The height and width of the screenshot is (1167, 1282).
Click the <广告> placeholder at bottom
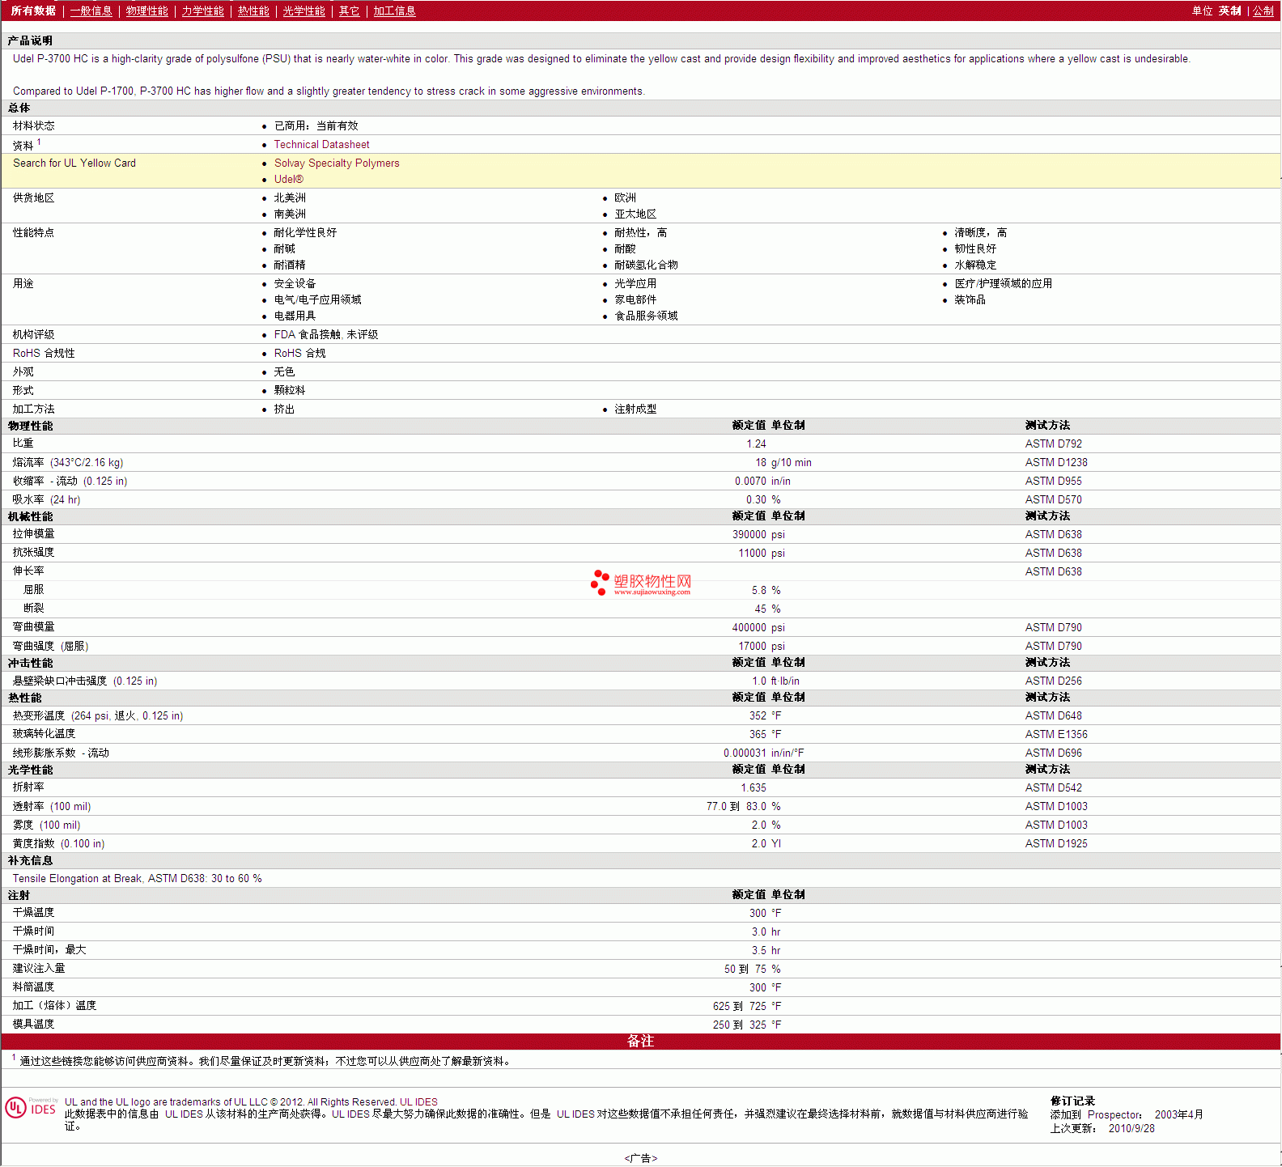pyautogui.click(x=641, y=1158)
